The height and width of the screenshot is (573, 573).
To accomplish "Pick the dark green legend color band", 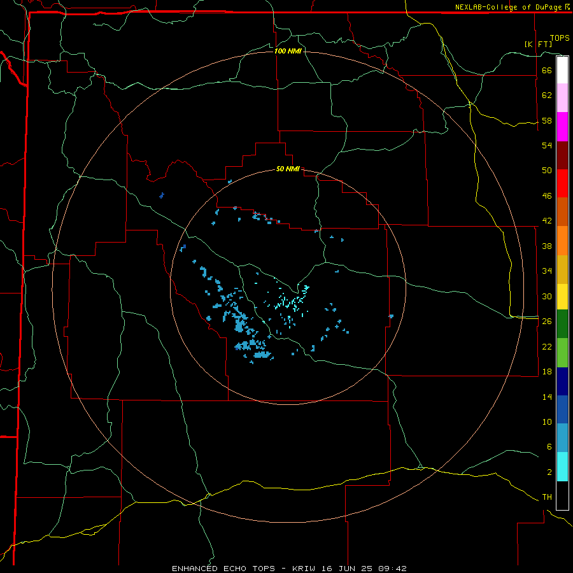I will tap(562, 324).
